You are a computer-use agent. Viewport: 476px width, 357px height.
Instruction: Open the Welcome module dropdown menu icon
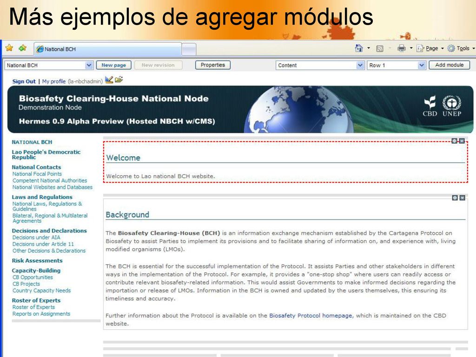tap(462, 141)
